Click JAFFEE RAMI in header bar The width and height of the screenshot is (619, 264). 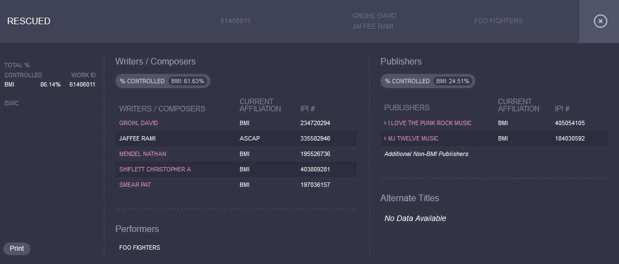coord(373,26)
